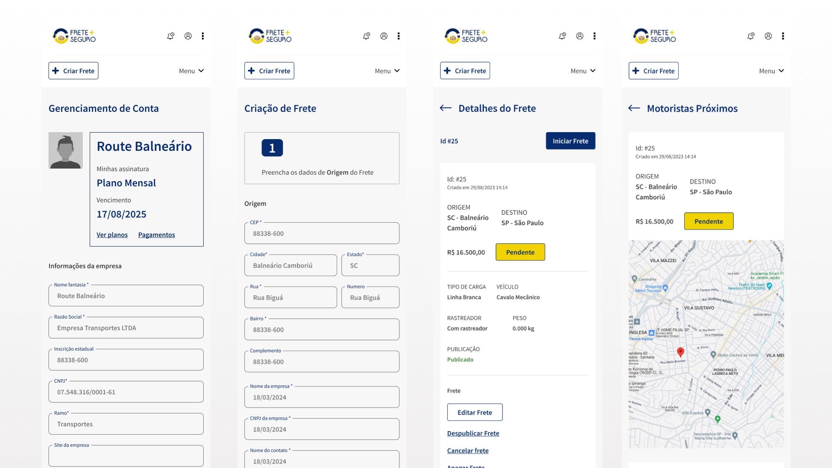This screenshot has height=468, width=832.
Task: Click notification bell in Motoristas Próximos screen
Action: tap(751, 36)
